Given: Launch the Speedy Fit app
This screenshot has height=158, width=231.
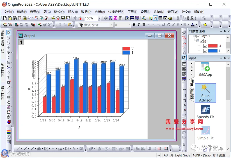Looking at the screenshot, I should click(205, 112).
